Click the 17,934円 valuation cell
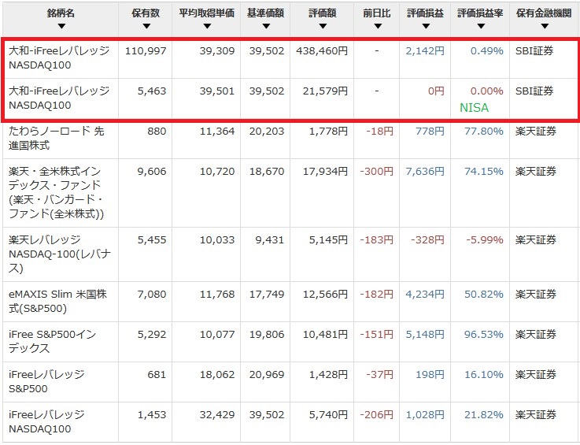Image resolution: width=580 pixels, height=445 pixels. 325,172
